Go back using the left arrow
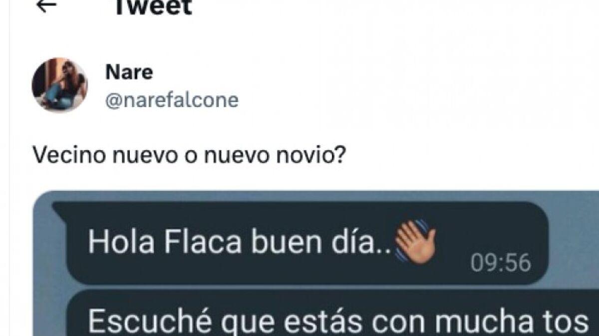The height and width of the screenshot is (336, 599). click(x=47, y=5)
